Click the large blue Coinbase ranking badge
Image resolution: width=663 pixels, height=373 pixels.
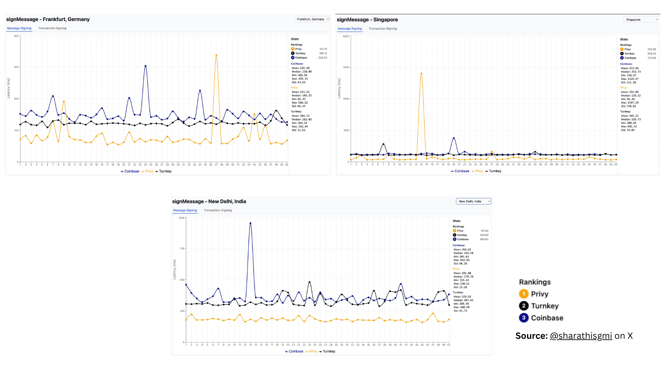pos(523,318)
